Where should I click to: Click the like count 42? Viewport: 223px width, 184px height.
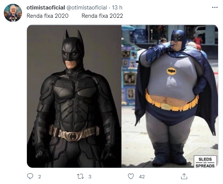click(142, 176)
